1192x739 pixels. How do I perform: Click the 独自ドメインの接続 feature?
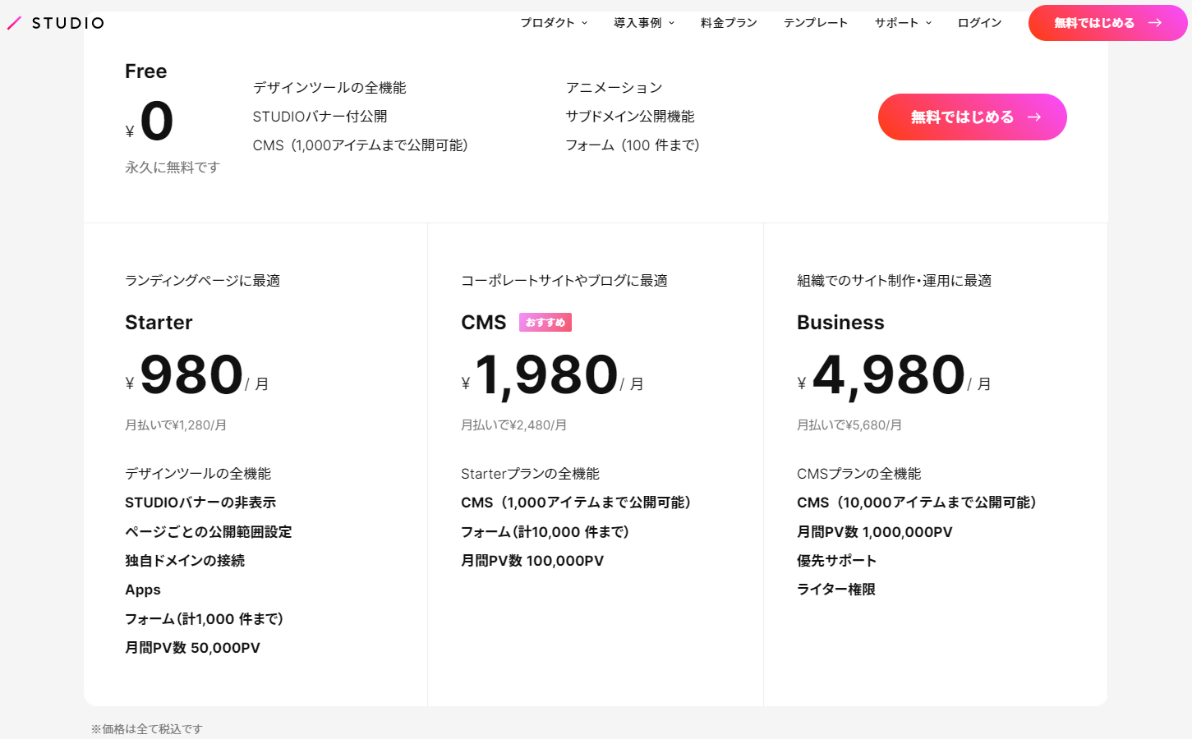[x=185, y=561]
